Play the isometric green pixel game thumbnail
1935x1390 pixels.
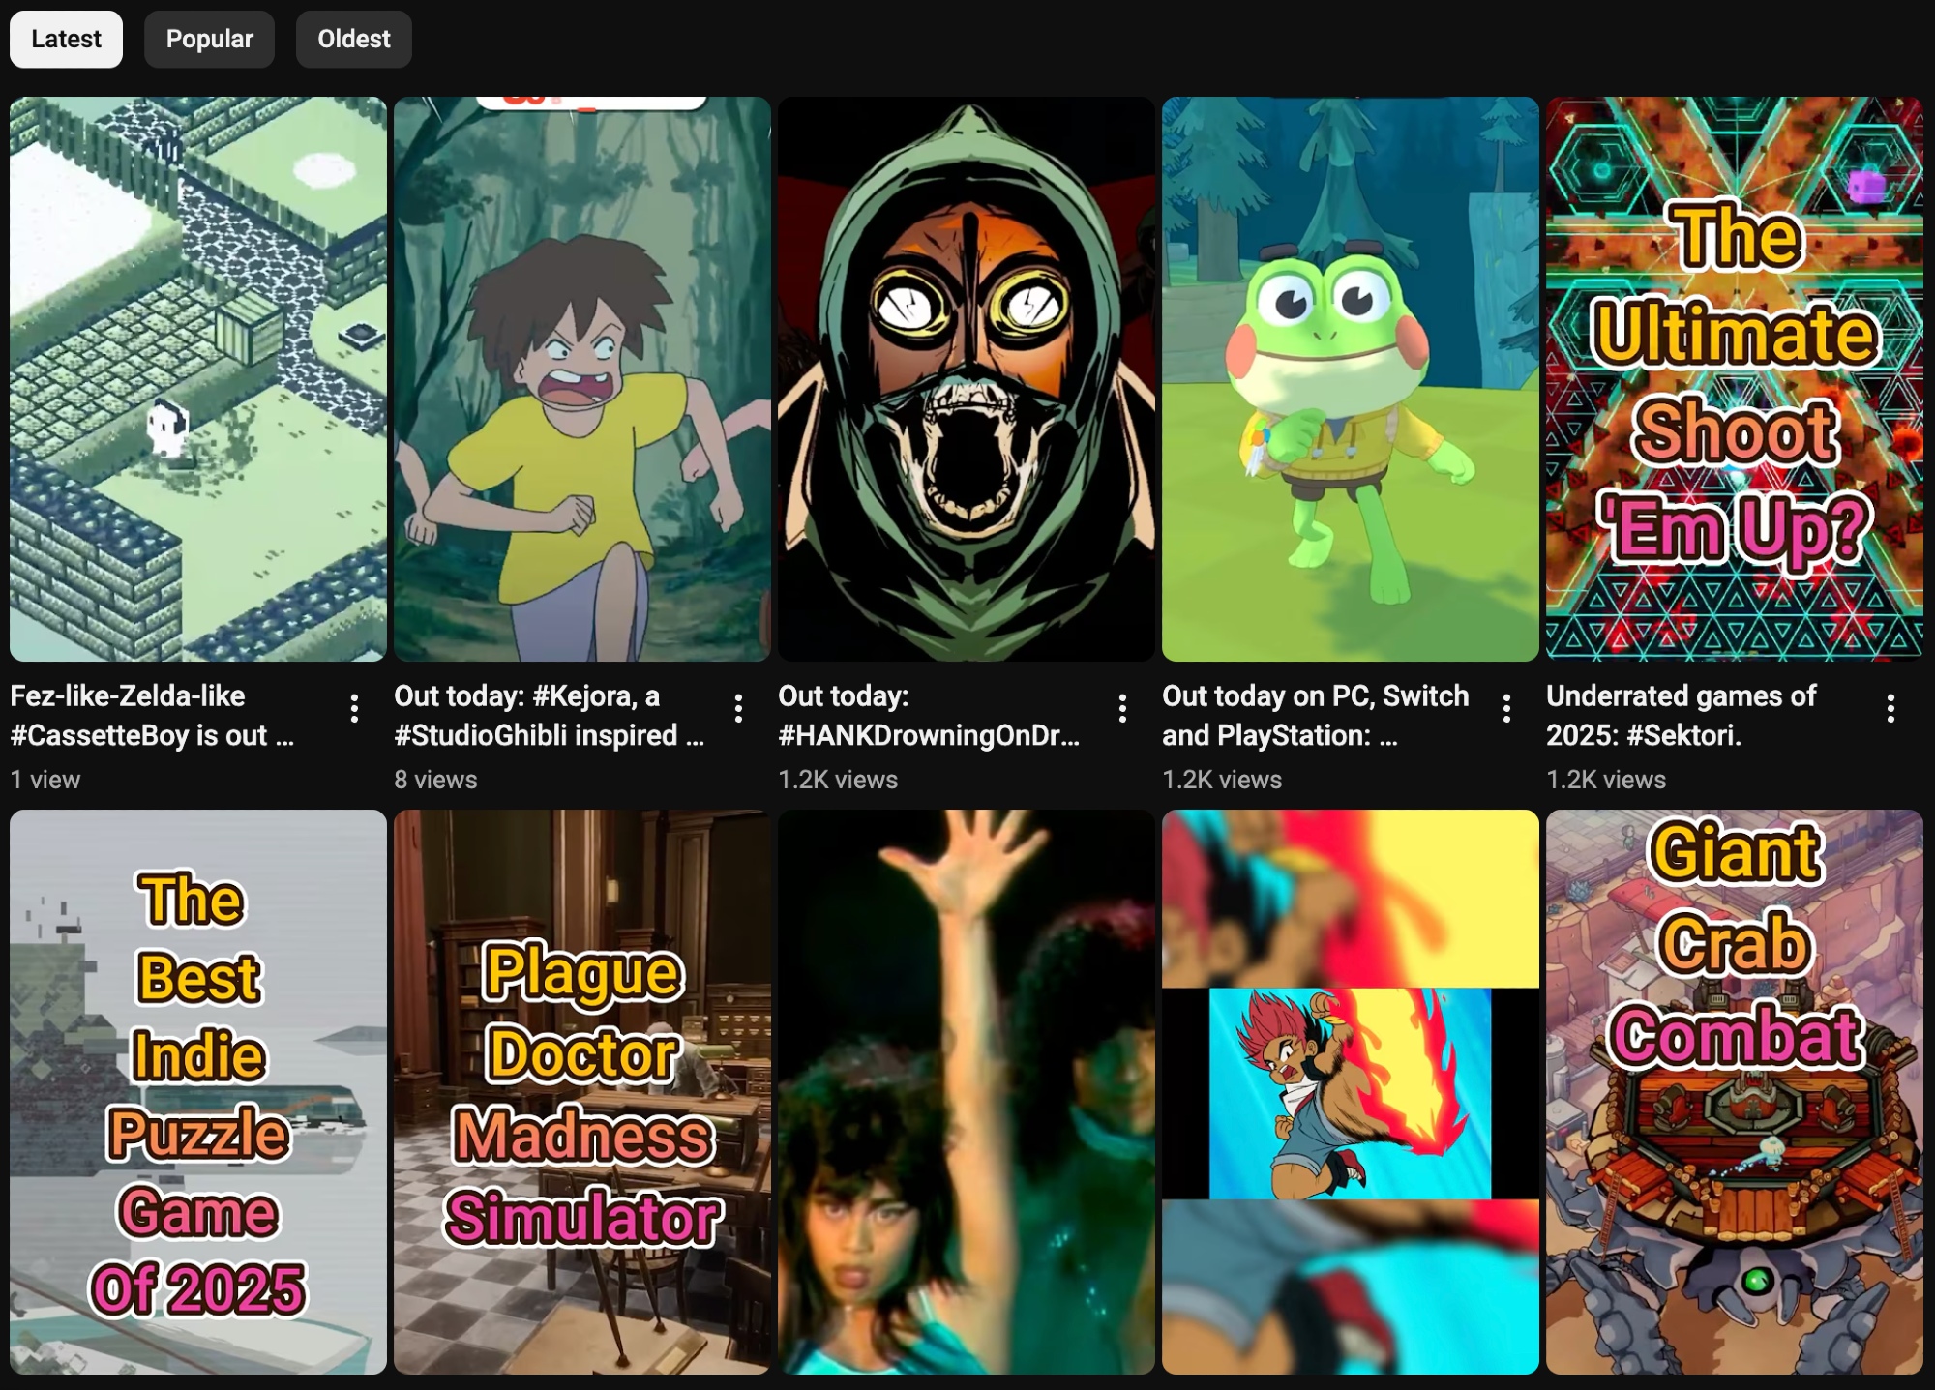point(198,378)
